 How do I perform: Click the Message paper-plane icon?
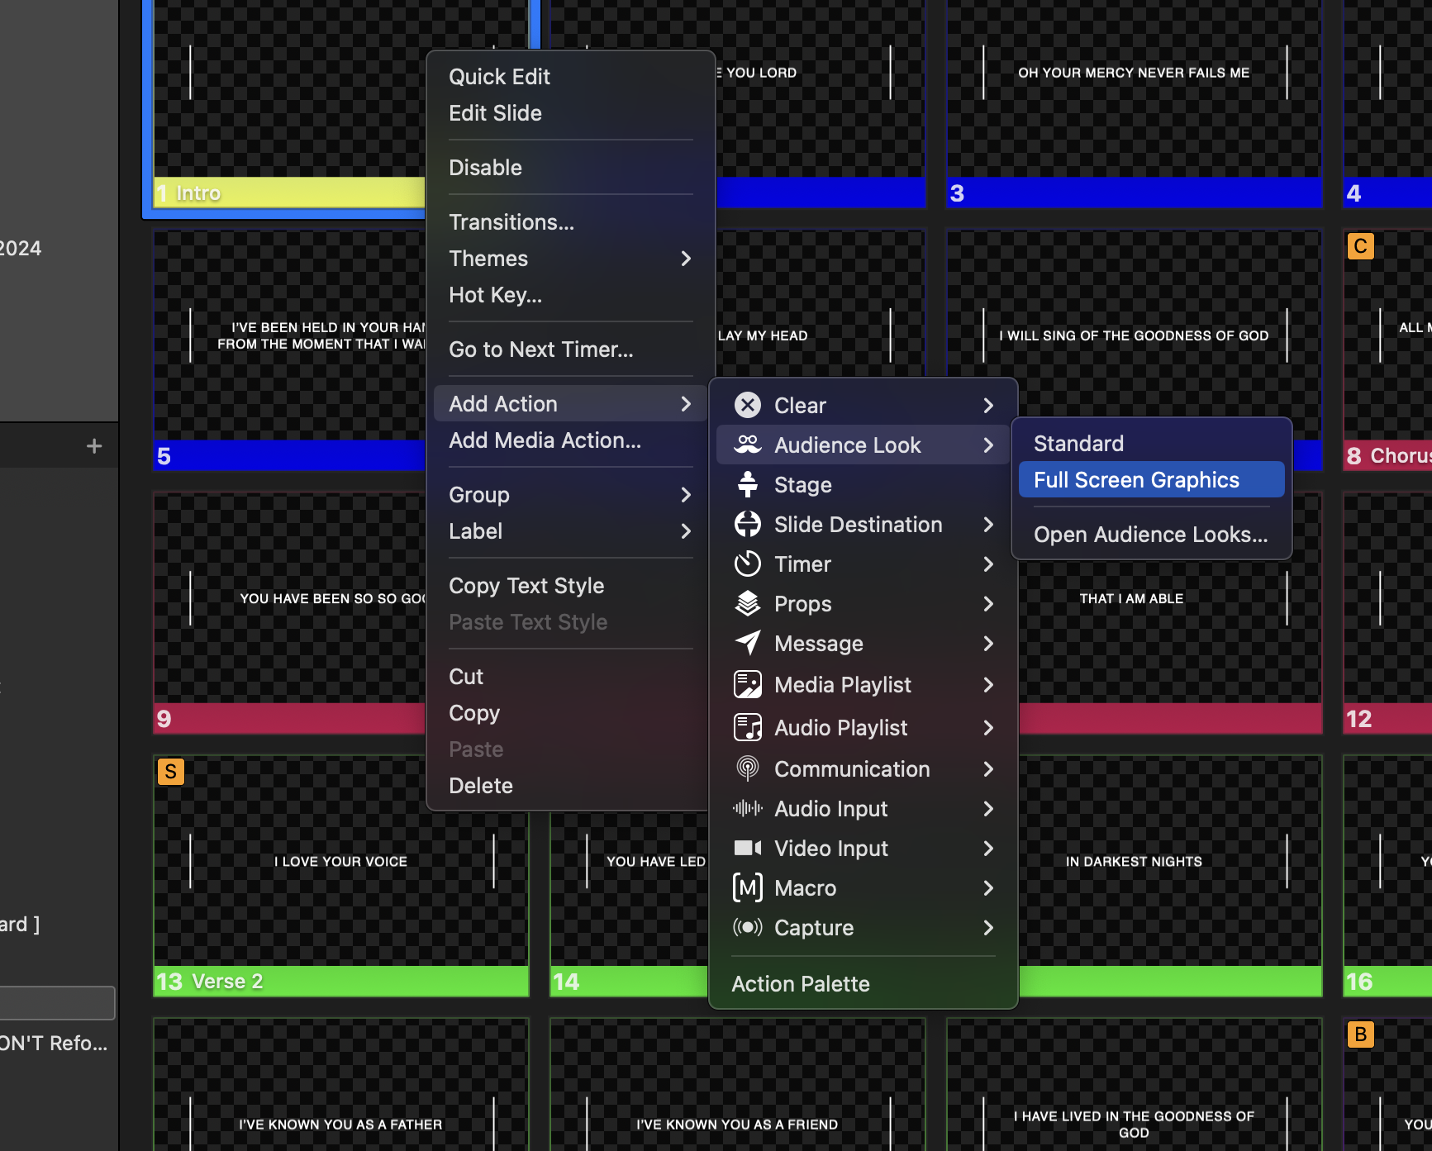pyautogui.click(x=748, y=643)
